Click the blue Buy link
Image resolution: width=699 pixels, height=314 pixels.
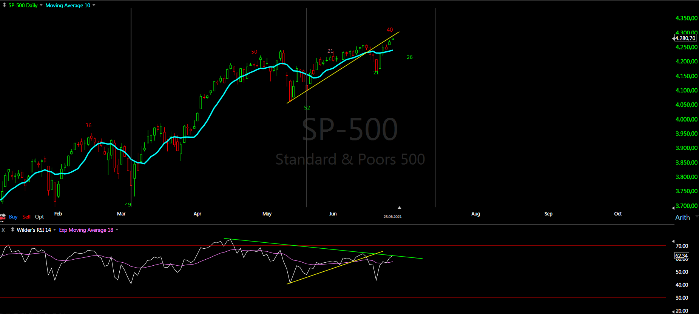coord(13,217)
